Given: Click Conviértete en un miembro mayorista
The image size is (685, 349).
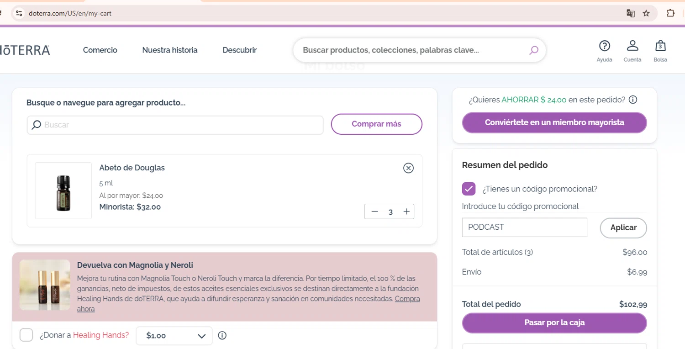Looking at the screenshot, I should coord(554,122).
